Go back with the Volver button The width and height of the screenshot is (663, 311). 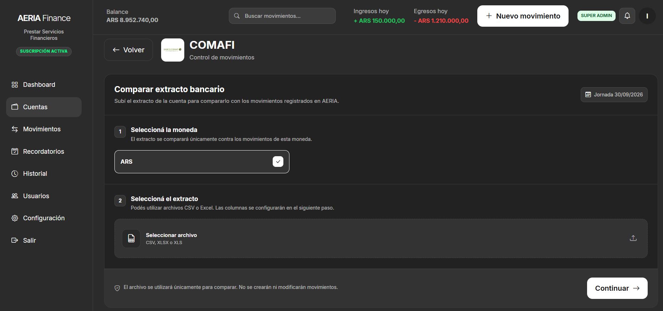128,50
